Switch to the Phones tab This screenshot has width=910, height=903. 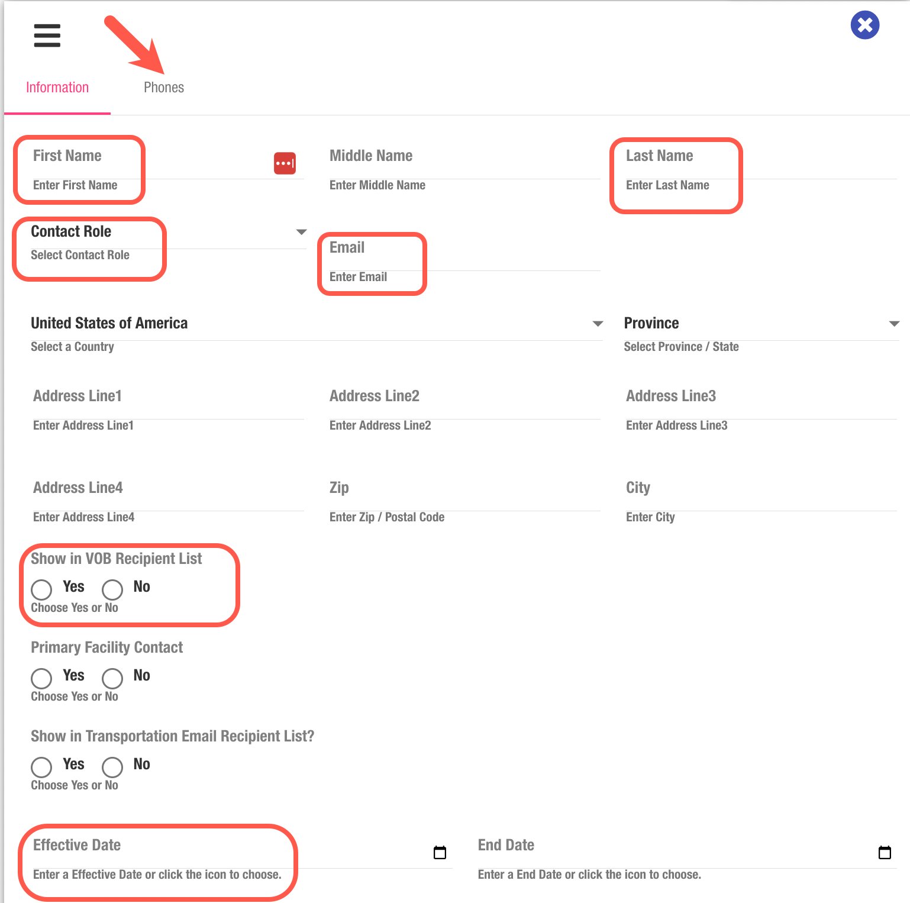[x=164, y=88]
